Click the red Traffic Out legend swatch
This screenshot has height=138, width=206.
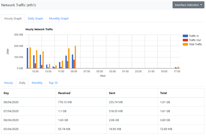point(185,40)
